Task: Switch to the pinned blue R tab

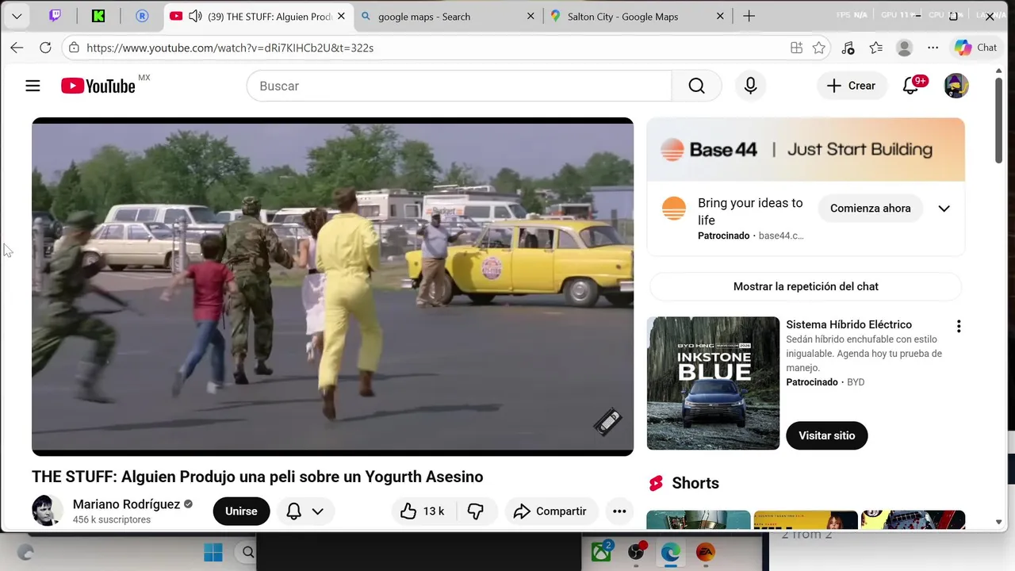Action: (x=142, y=16)
